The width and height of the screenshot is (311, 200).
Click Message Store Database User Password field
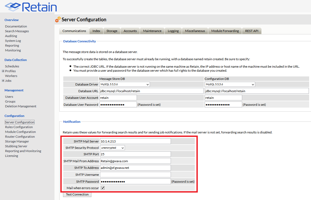pyautogui.click(x=118, y=104)
